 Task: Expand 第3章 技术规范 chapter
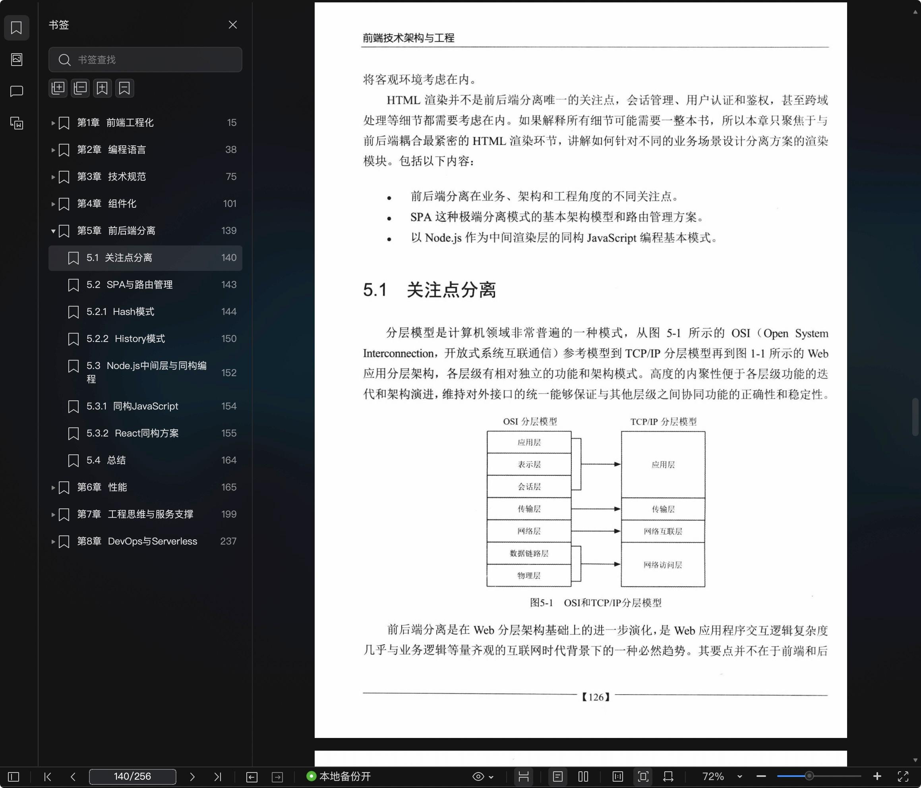(x=53, y=177)
